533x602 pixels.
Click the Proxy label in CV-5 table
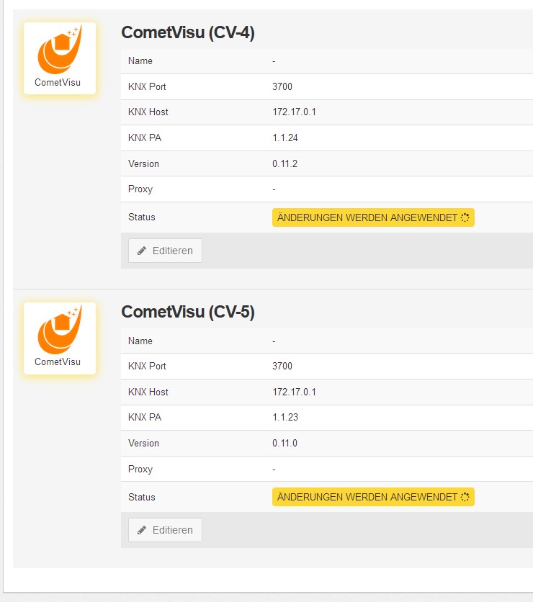click(x=140, y=470)
